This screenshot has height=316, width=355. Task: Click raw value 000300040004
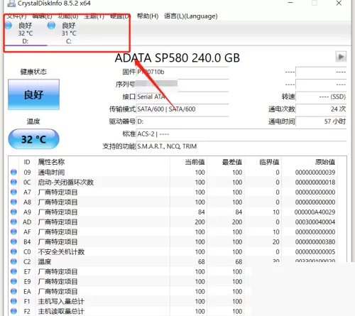315,222
